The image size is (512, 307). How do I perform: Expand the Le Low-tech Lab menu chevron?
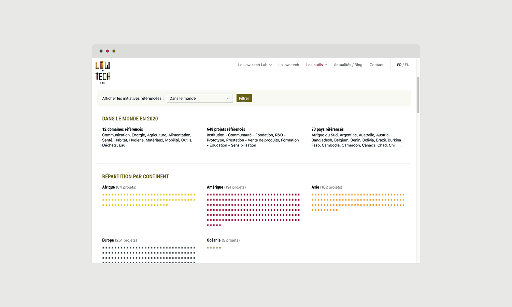[271, 65]
